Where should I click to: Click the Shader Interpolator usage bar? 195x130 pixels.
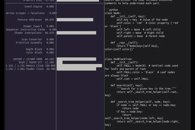[x=76, y=33]
